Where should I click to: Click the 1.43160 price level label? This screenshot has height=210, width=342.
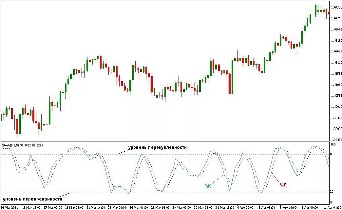click(337, 41)
